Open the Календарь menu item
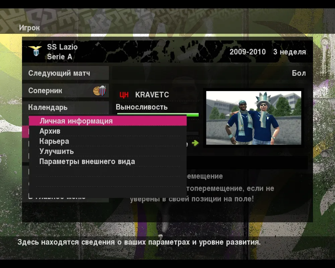This screenshot has width=335, height=268. tap(65, 107)
